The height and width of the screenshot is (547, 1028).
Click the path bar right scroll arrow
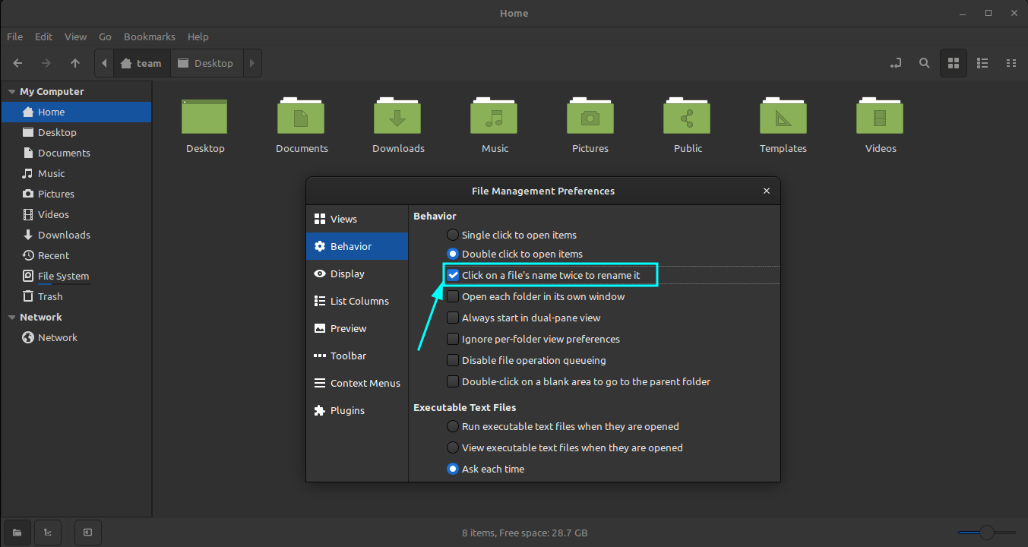point(252,63)
